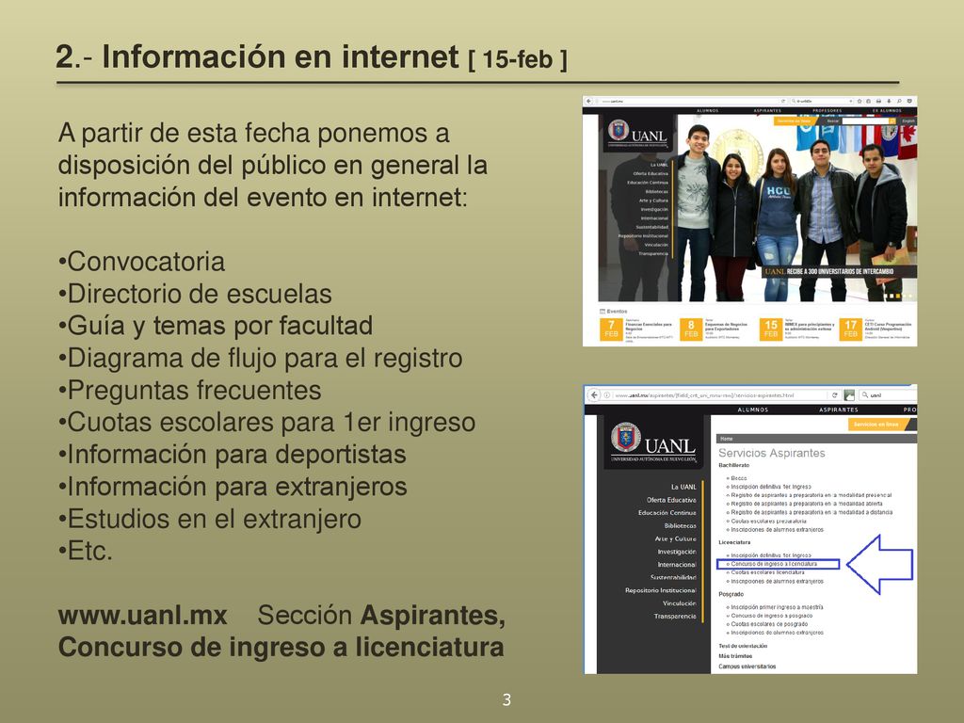Click Becas link under Bachillerato

(739, 477)
